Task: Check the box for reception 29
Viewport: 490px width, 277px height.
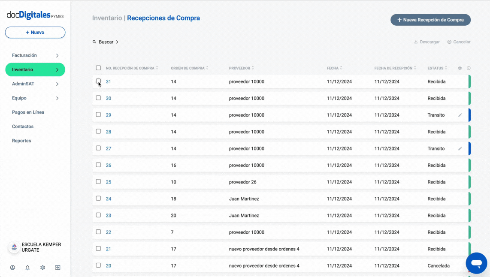Action: [98, 114]
